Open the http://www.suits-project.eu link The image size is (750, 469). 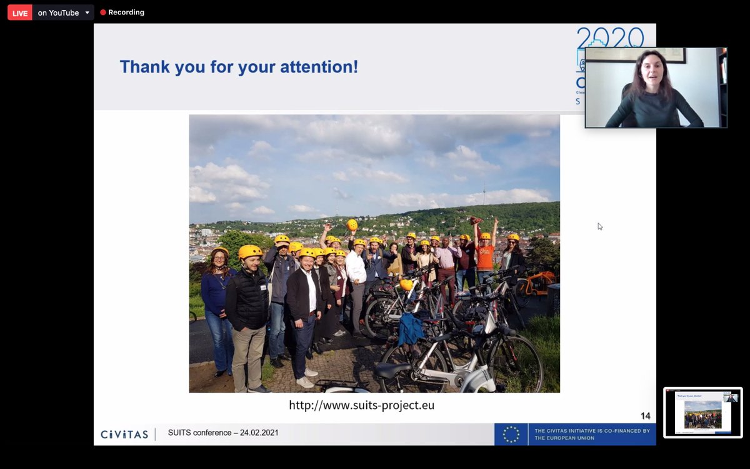361,405
